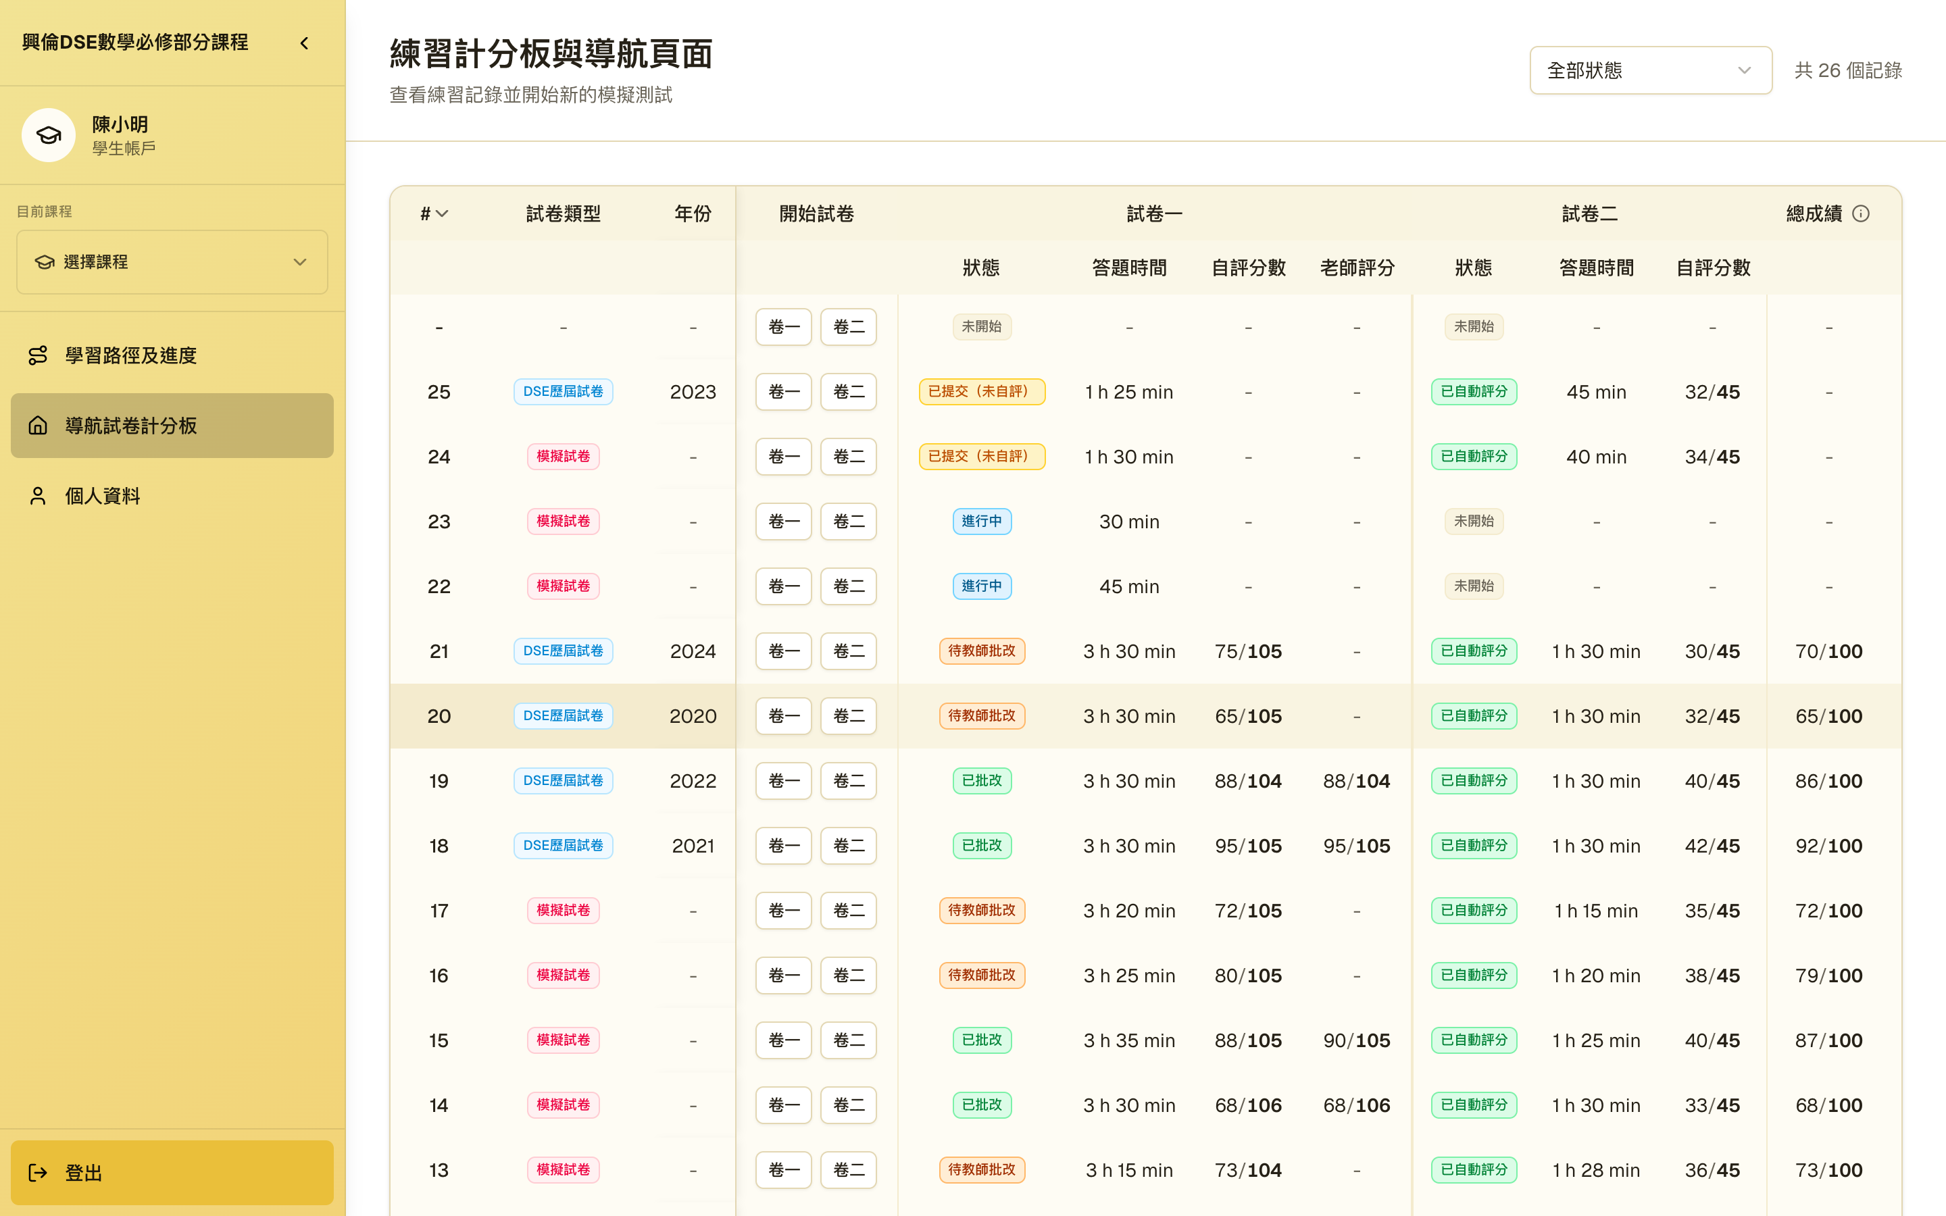Start 卷一 for record 25
This screenshot has height=1216, width=1946.
783,392
